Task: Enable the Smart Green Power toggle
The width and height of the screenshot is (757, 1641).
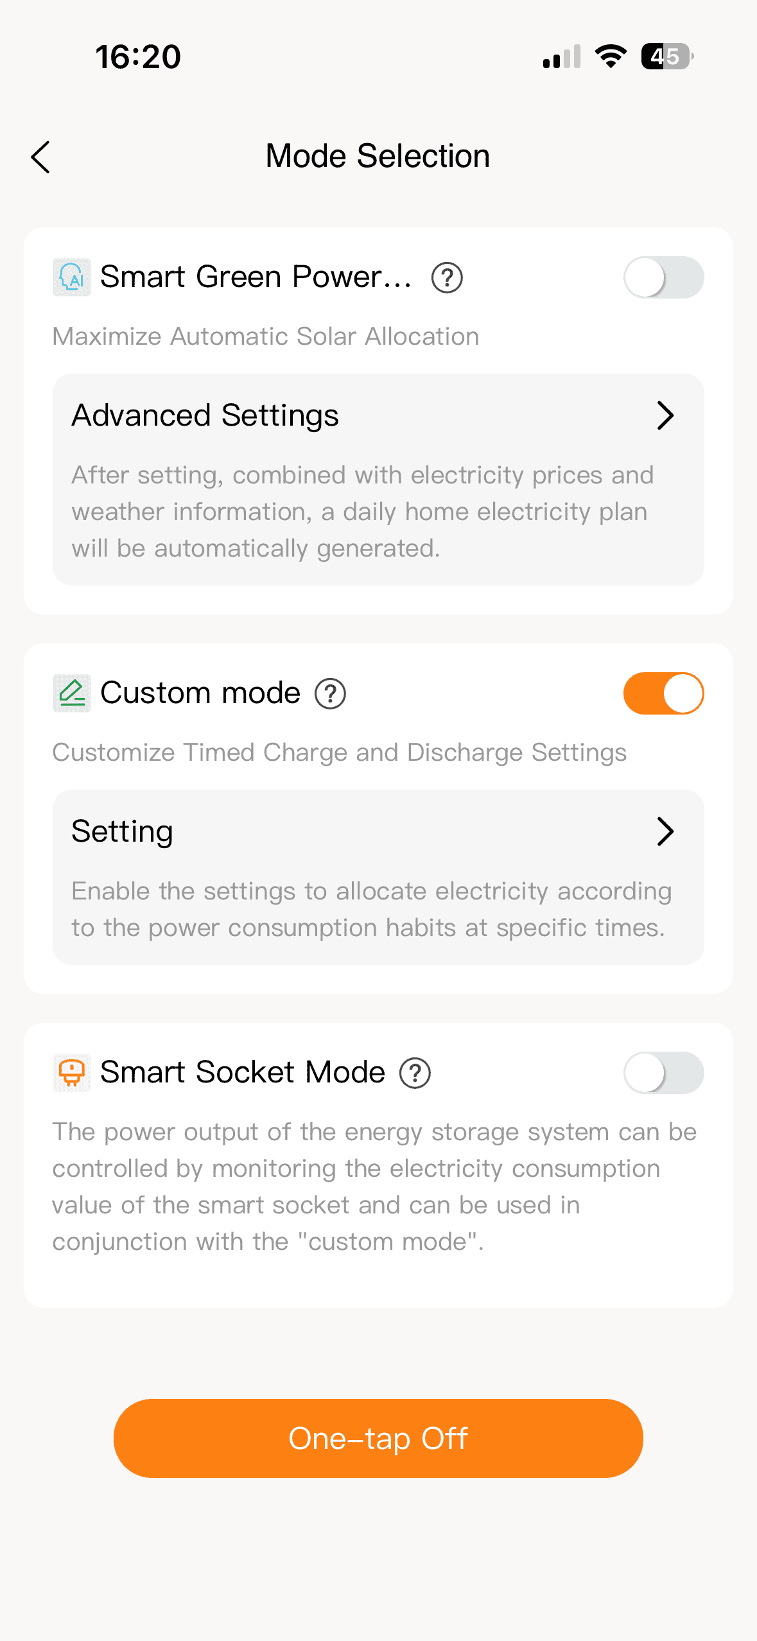Action: click(663, 277)
